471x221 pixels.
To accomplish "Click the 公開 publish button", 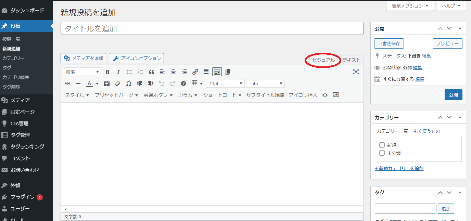I will click(x=453, y=95).
